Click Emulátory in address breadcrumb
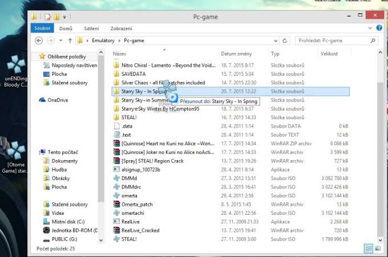388x257 pixels. pos(103,40)
